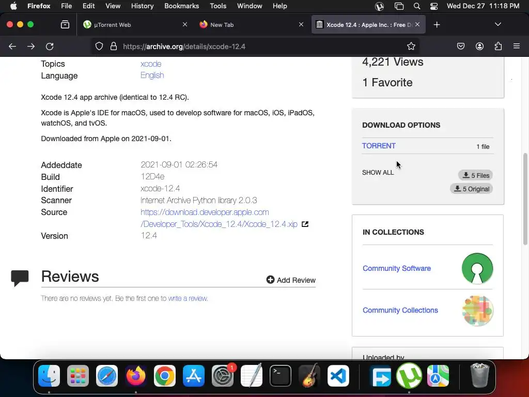
Task: Switch to the New Tab tab
Action: 252,25
